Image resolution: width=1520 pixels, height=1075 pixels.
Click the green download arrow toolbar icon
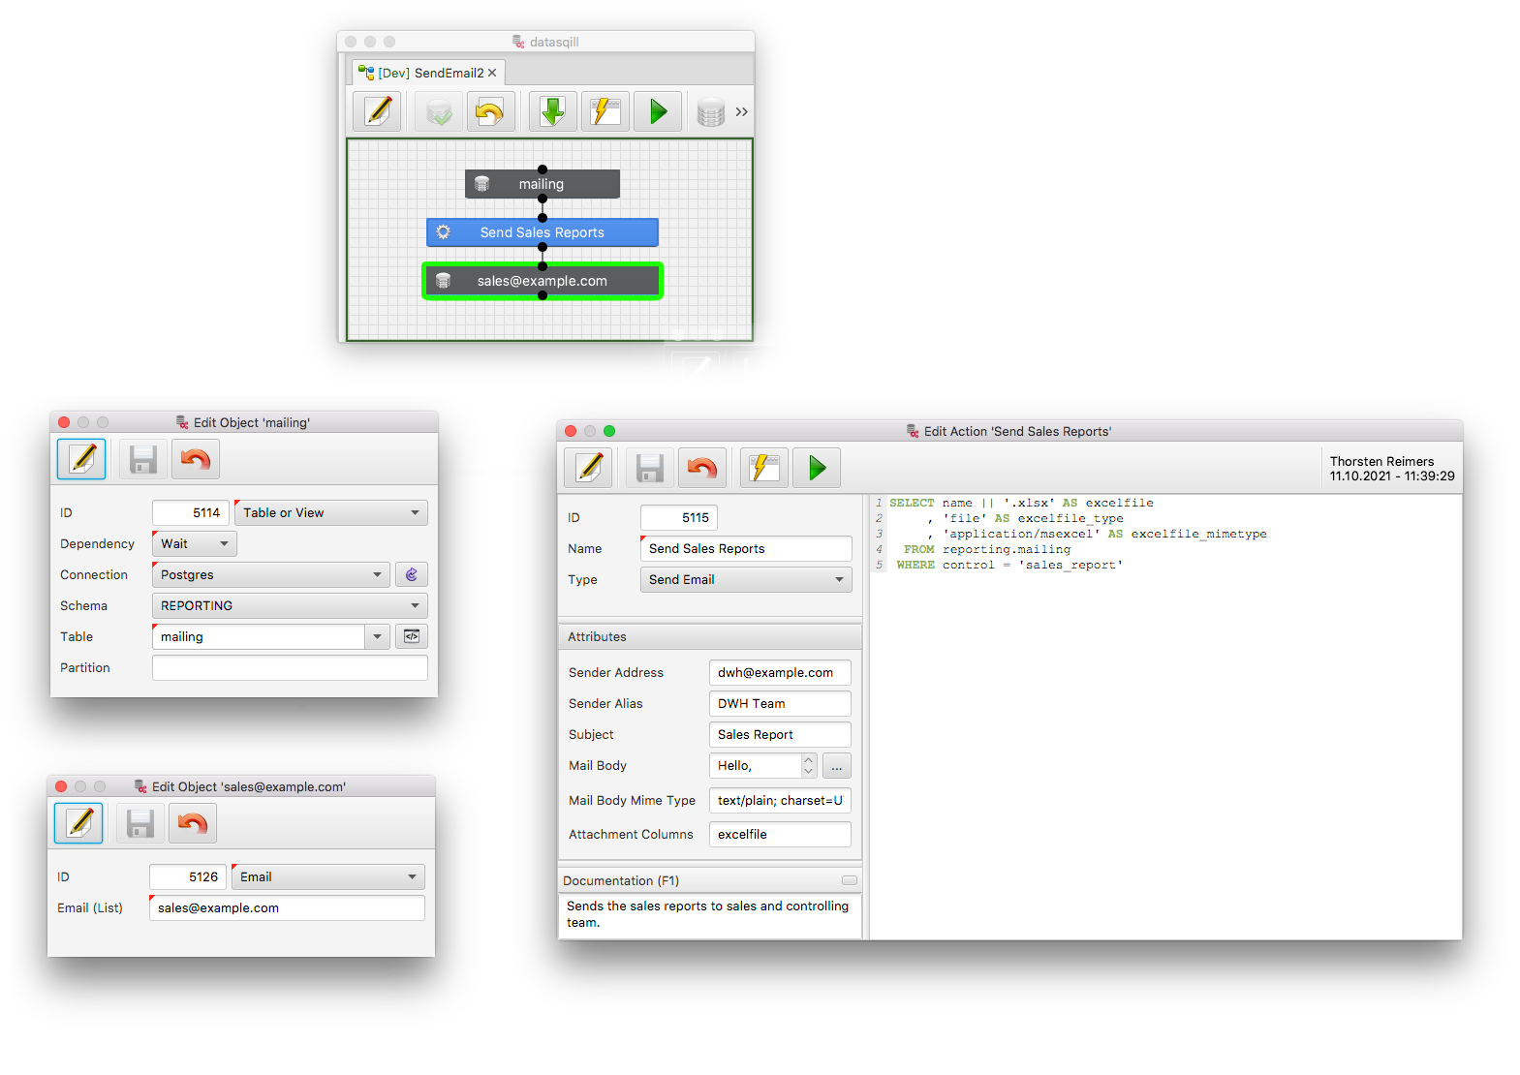pos(552,111)
